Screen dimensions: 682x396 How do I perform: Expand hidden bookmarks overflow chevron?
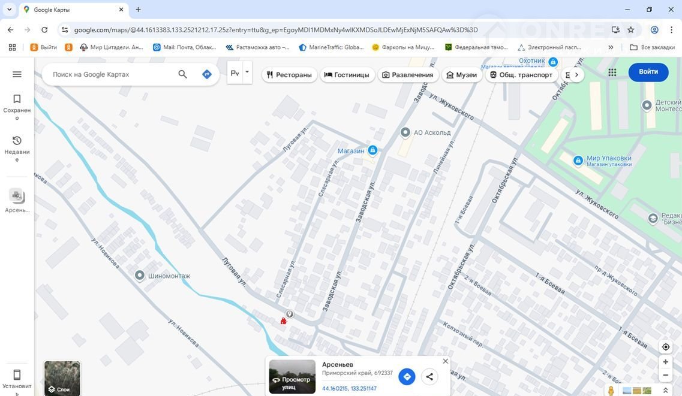[611, 47]
